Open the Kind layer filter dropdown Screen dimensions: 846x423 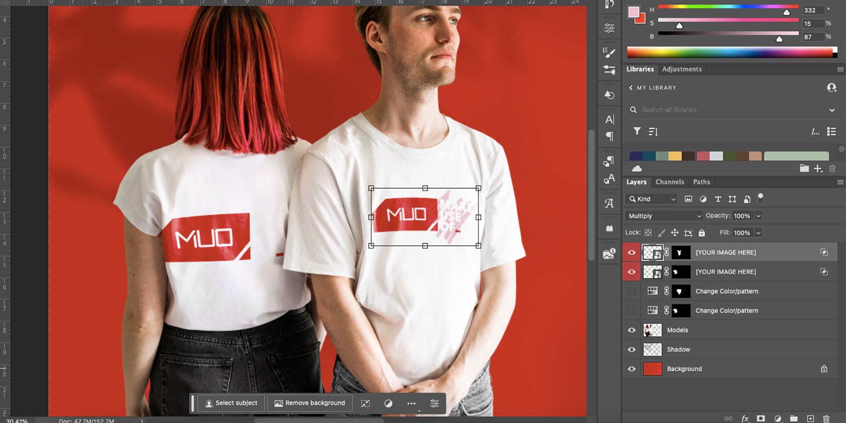(x=652, y=199)
